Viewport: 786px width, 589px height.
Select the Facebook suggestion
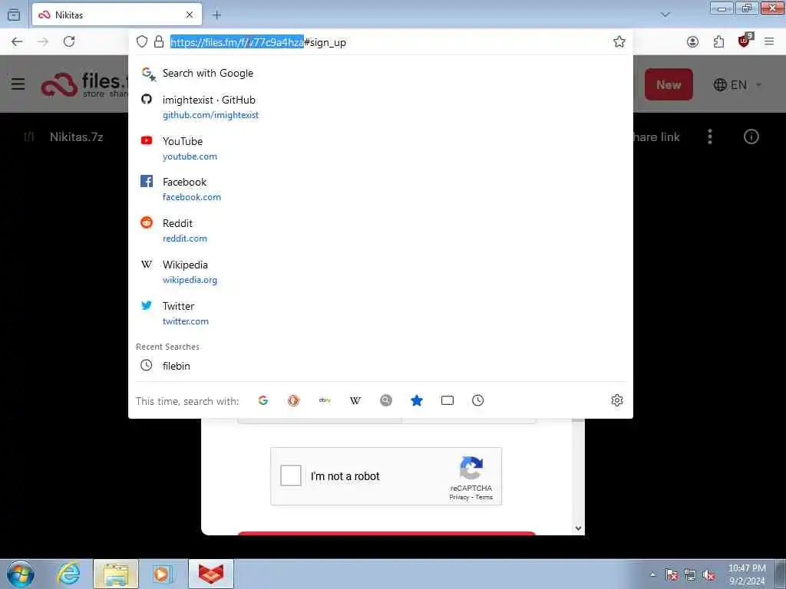point(381,189)
